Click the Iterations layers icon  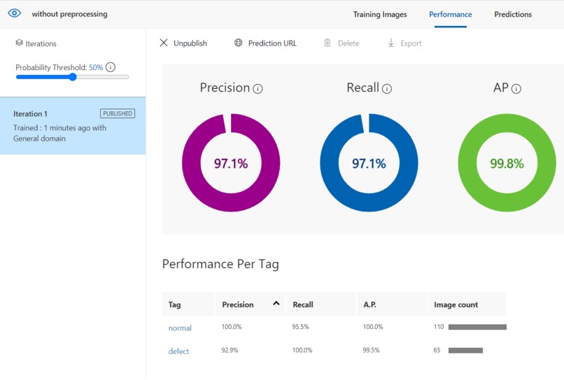[19, 43]
